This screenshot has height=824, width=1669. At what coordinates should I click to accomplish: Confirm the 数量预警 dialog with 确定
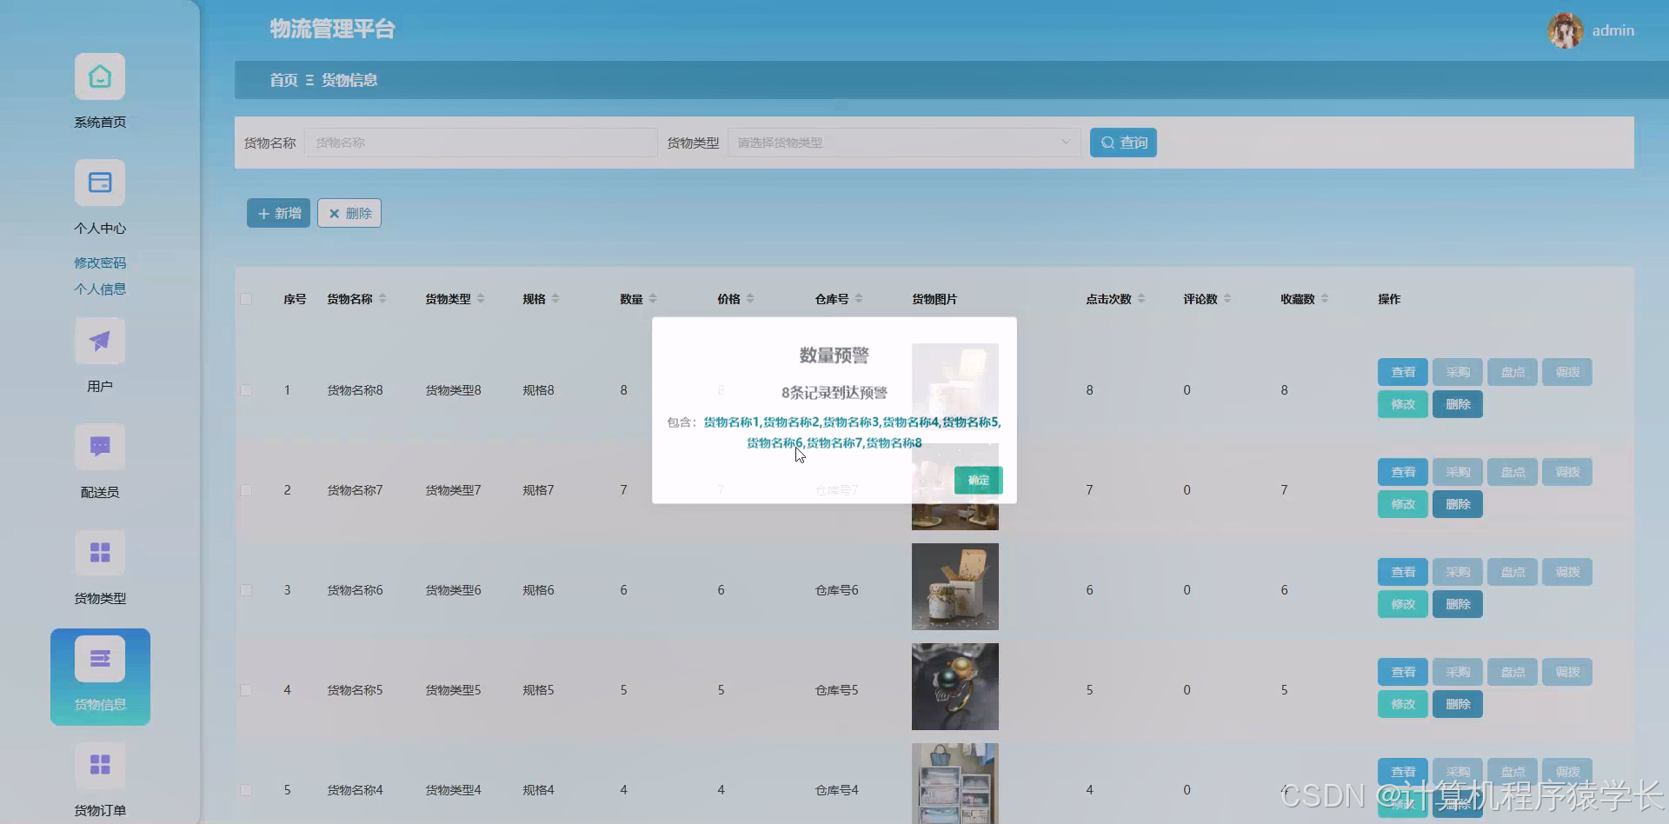tap(979, 480)
